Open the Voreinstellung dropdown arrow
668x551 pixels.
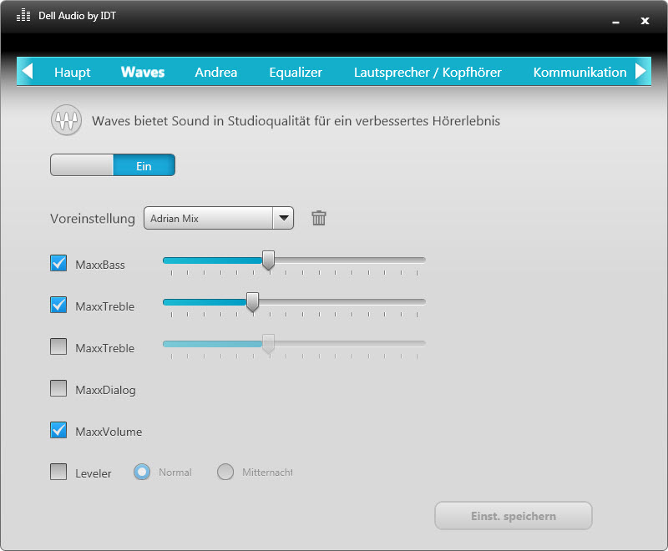283,218
